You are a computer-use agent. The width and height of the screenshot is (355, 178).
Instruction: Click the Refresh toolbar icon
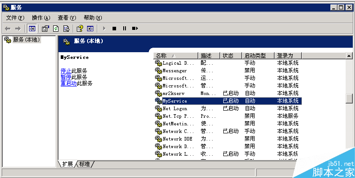[56, 29]
